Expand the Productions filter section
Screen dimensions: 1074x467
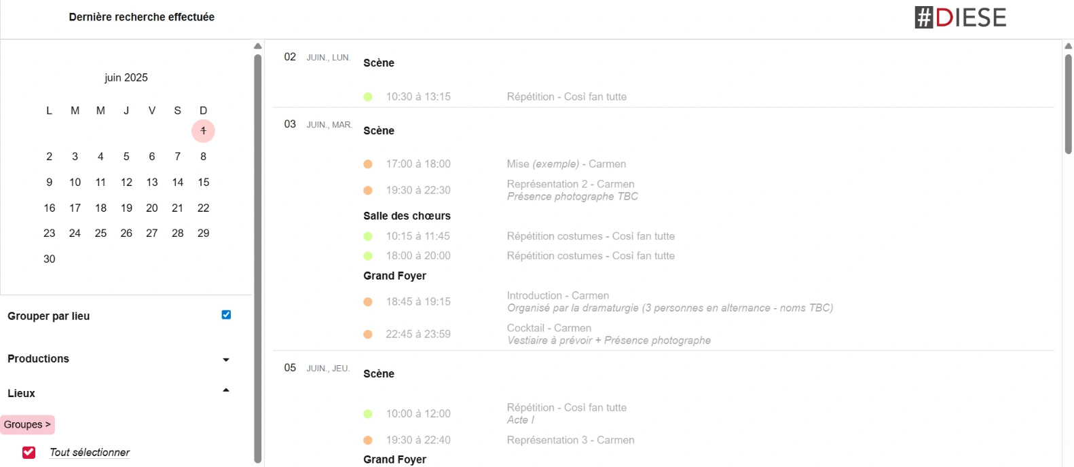pos(226,360)
